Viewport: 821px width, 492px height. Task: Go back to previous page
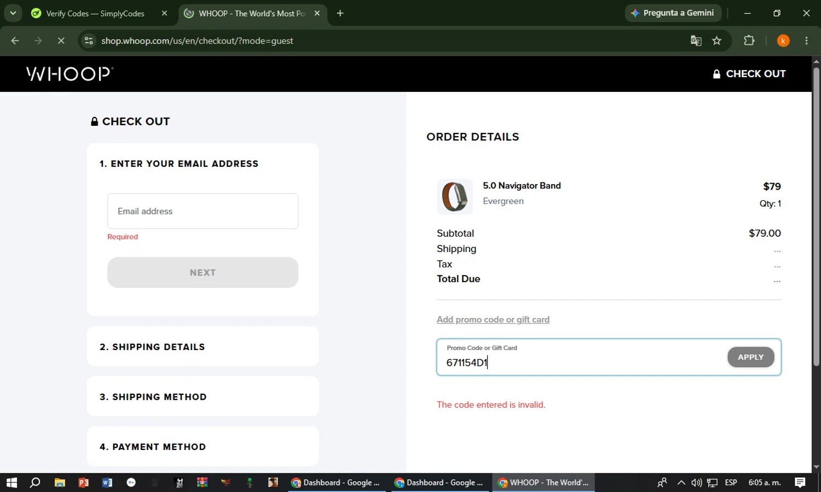click(x=15, y=40)
